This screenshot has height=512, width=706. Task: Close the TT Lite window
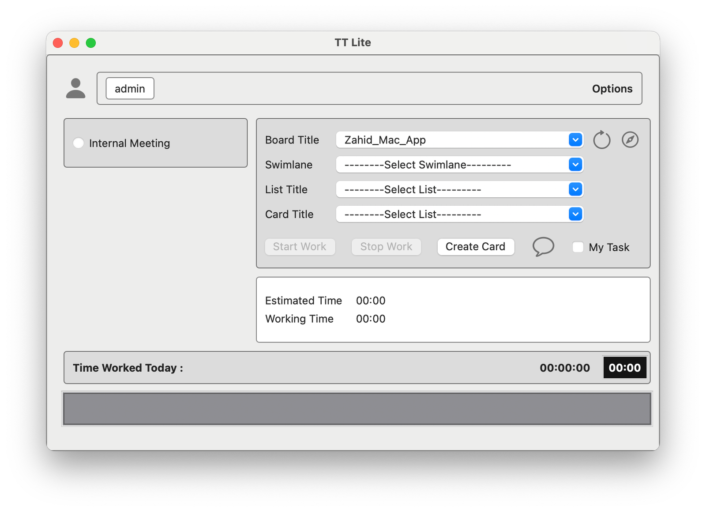[58, 43]
